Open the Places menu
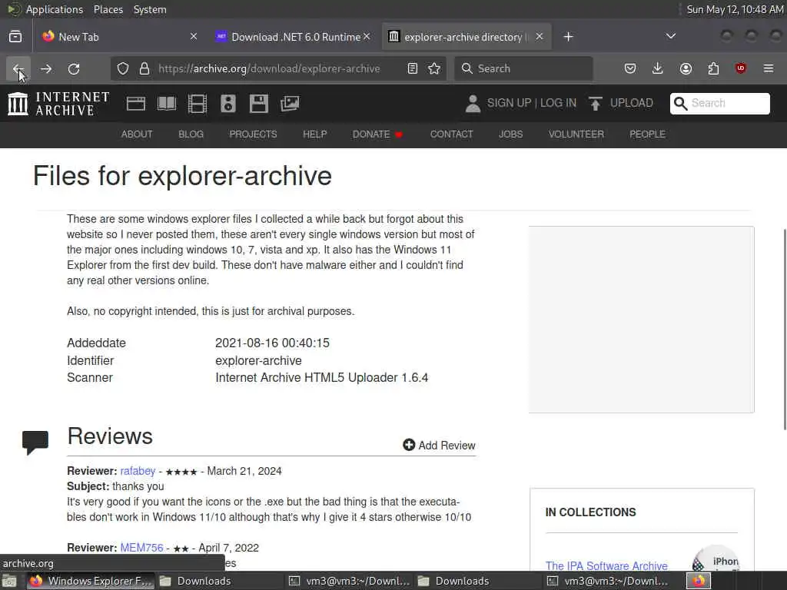787x590 pixels. pyautogui.click(x=108, y=9)
